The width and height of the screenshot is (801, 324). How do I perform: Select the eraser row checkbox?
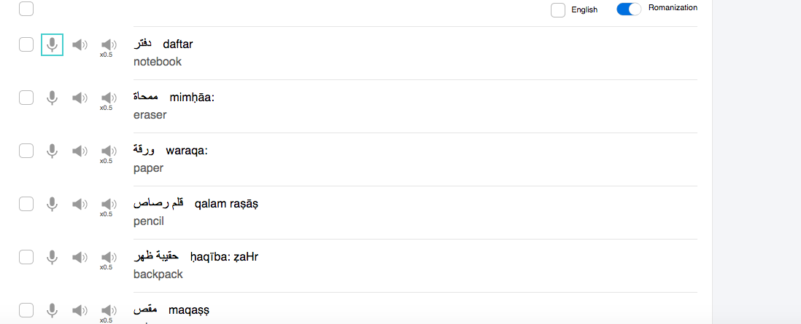pos(26,98)
